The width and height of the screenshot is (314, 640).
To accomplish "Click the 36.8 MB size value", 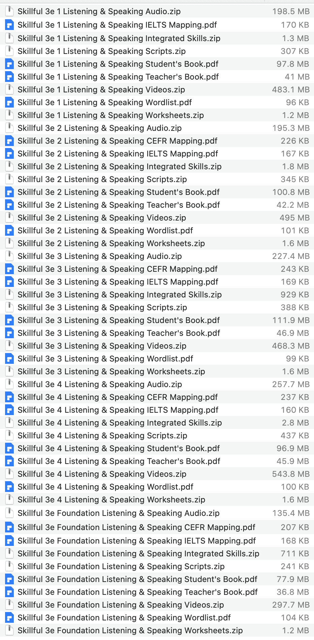I will pyautogui.click(x=293, y=592).
